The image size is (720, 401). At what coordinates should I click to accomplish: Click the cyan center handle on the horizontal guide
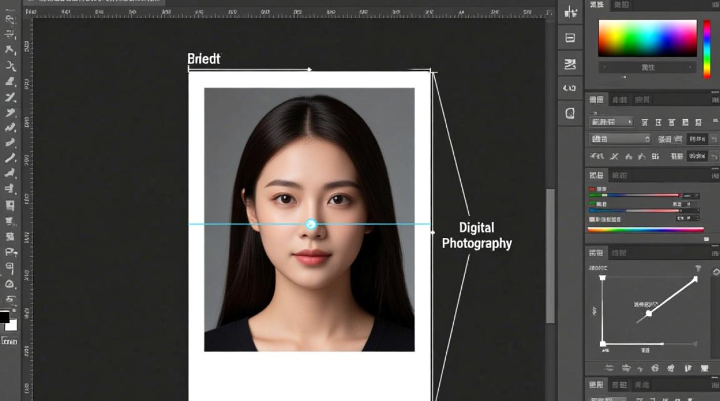pyautogui.click(x=311, y=224)
